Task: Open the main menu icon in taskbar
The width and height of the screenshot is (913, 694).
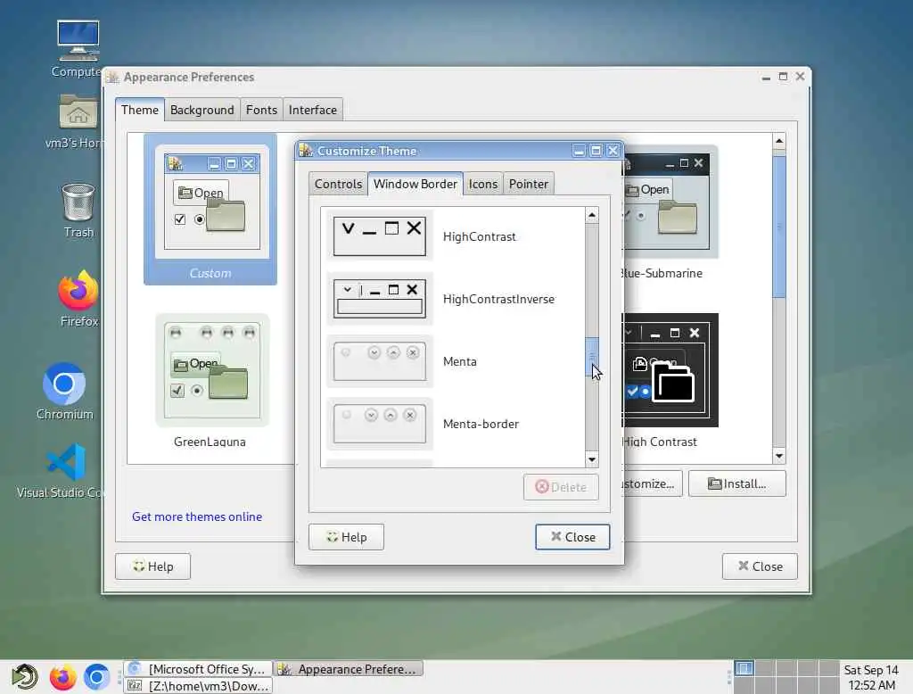Action: (x=25, y=677)
